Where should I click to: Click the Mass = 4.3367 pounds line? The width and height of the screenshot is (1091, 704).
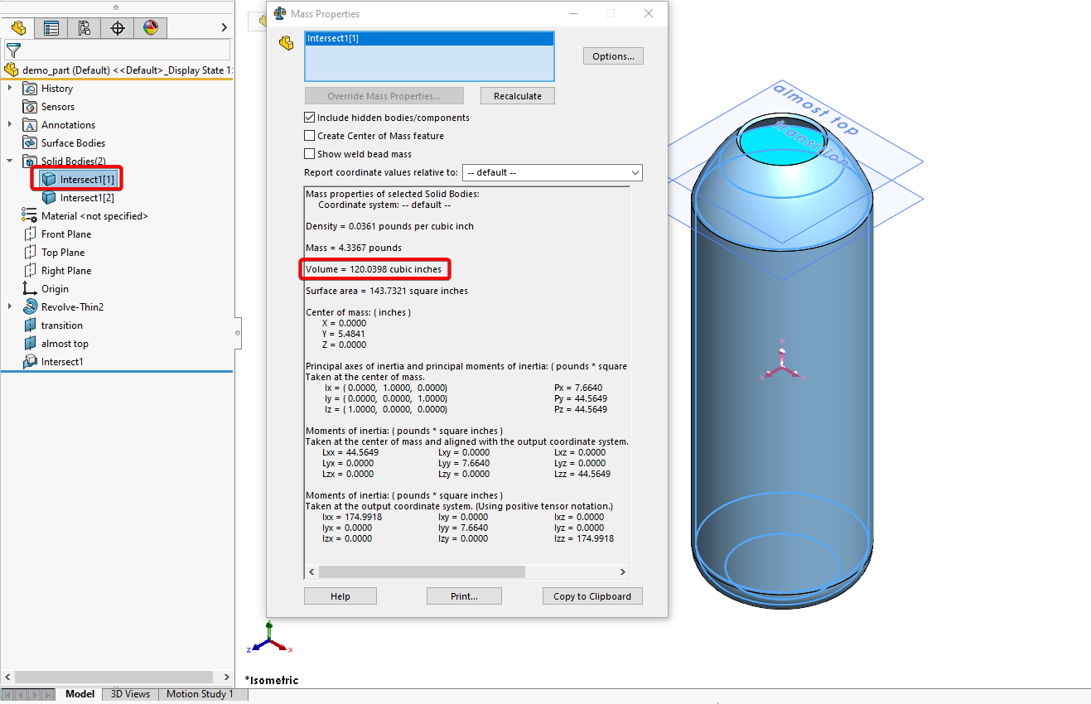[354, 248]
